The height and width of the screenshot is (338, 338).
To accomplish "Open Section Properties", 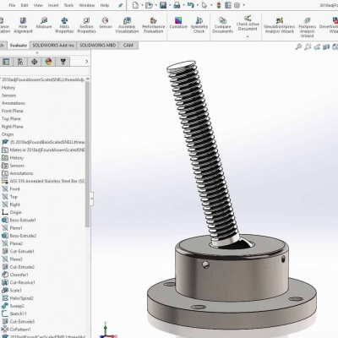I will coord(86,25).
